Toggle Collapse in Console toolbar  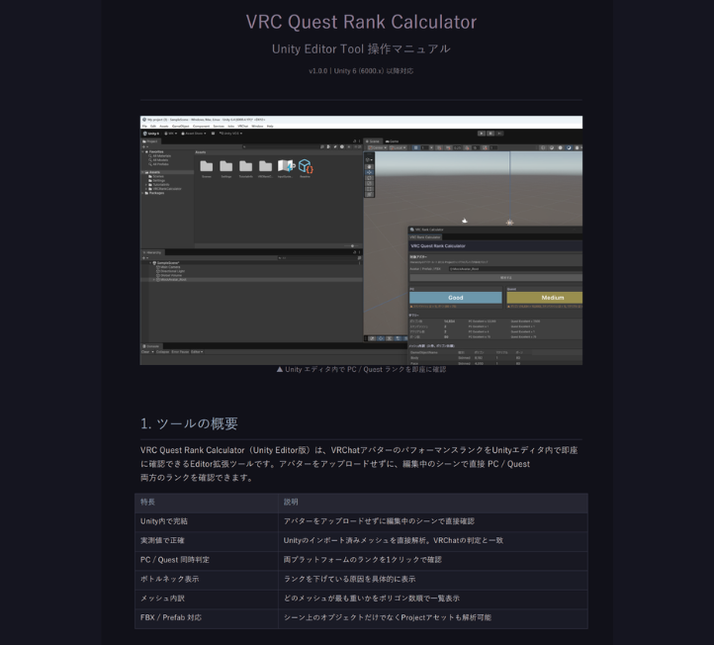(162, 351)
